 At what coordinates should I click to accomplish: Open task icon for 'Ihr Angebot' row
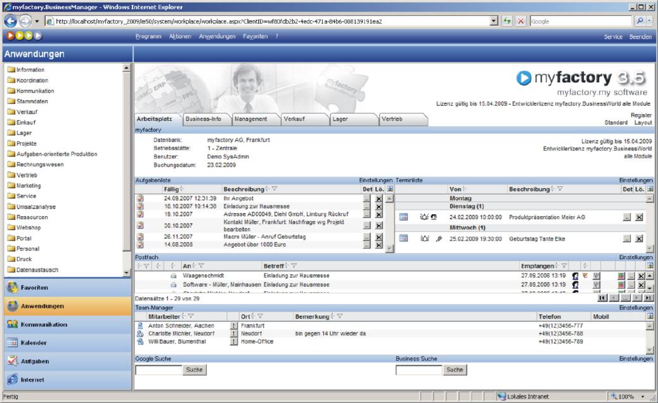(x=140, y=198)
